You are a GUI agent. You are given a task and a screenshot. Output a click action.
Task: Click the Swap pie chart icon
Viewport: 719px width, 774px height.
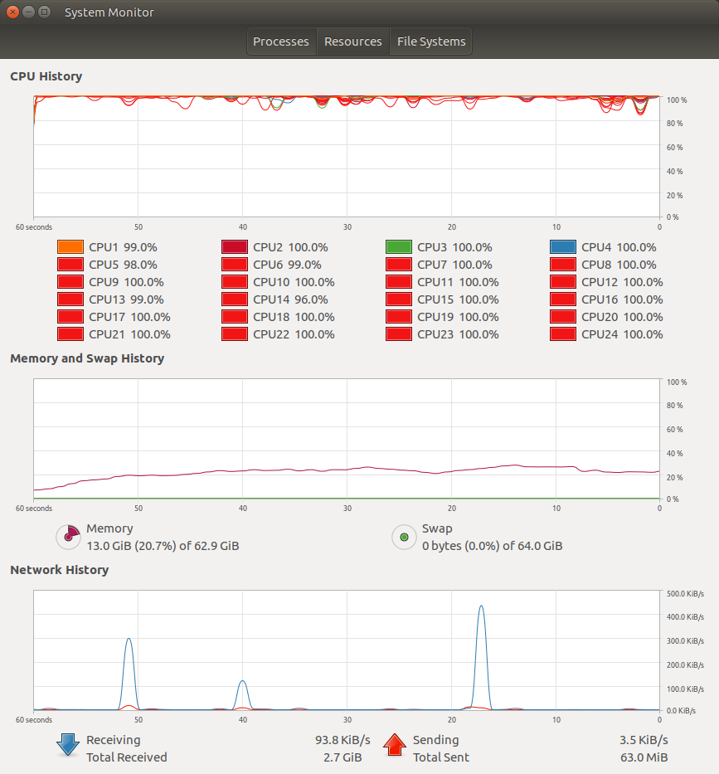[x=404, y=537]
